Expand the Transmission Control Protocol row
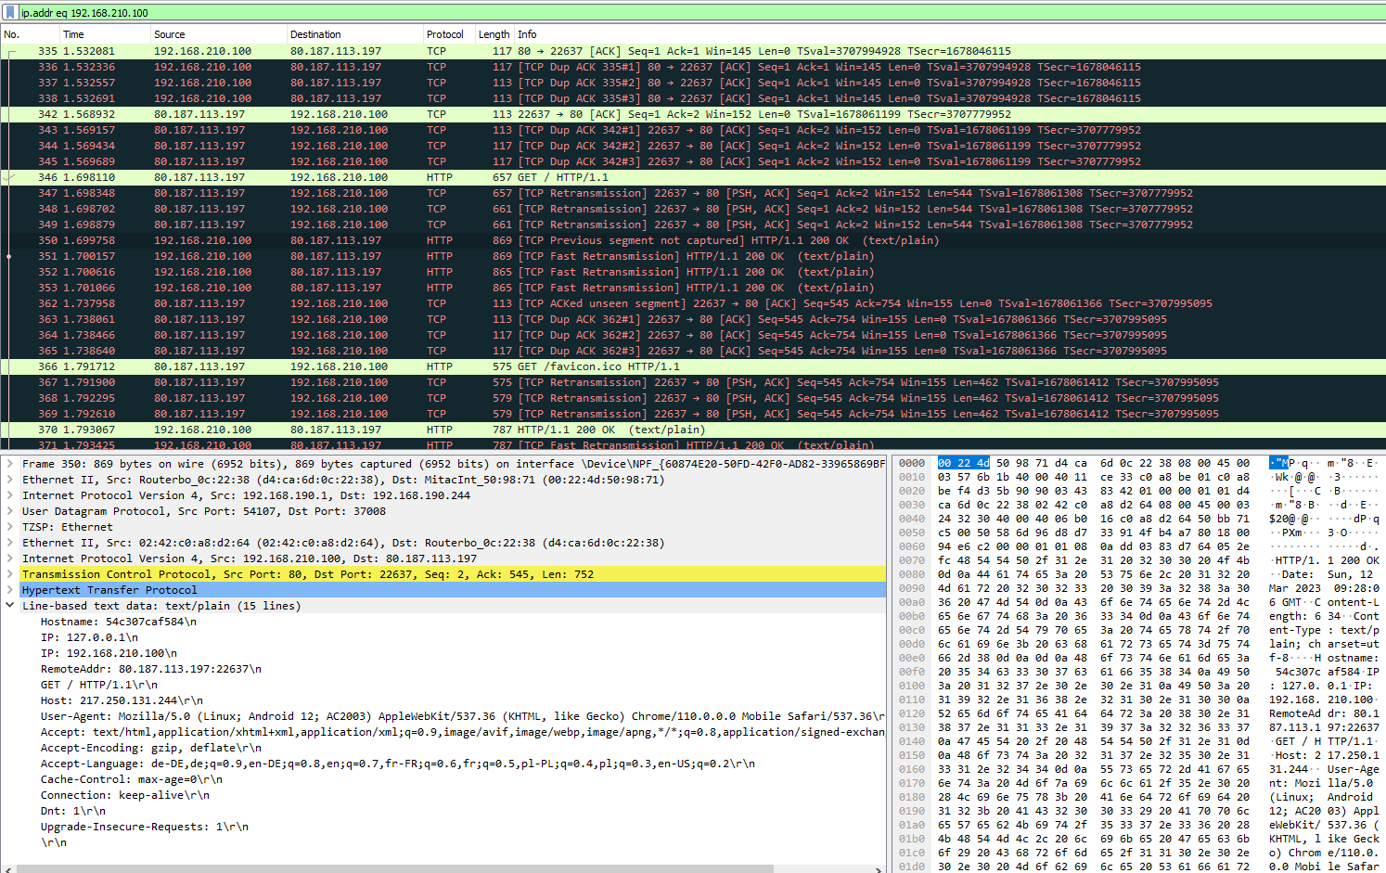 (x=10, y=574)
